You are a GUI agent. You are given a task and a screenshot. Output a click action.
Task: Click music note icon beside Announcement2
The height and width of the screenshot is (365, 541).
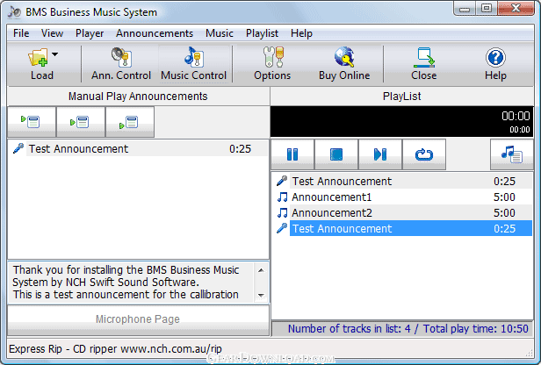point(282,213)
